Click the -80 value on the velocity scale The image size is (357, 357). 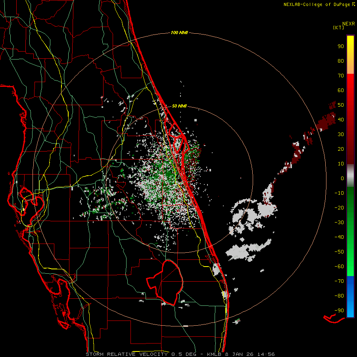pos(339,296)
